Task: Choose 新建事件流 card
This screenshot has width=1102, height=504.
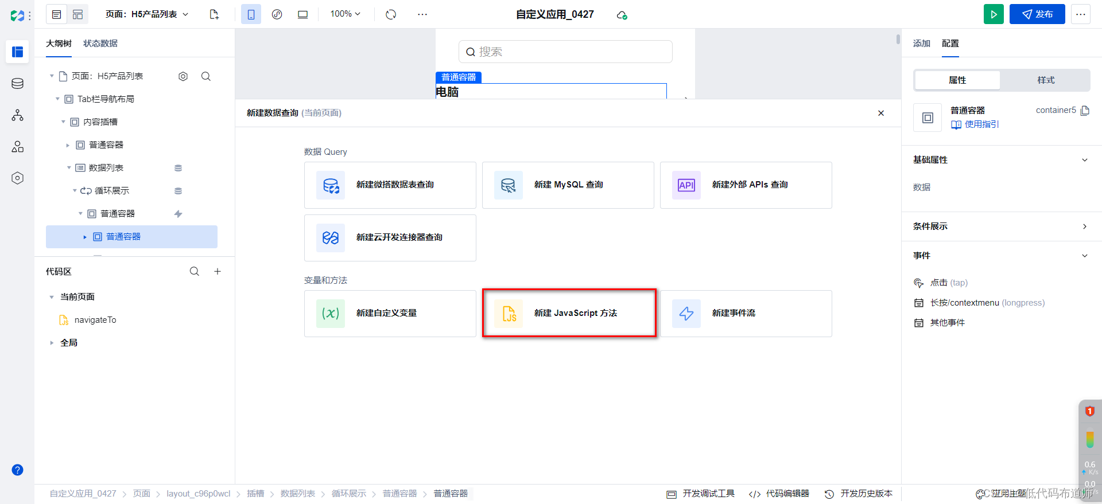Action: (x=746, y=314)
